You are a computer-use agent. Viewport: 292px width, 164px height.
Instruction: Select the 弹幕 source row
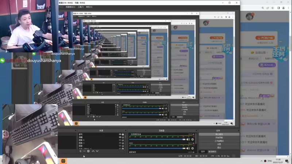click(101, 137)
